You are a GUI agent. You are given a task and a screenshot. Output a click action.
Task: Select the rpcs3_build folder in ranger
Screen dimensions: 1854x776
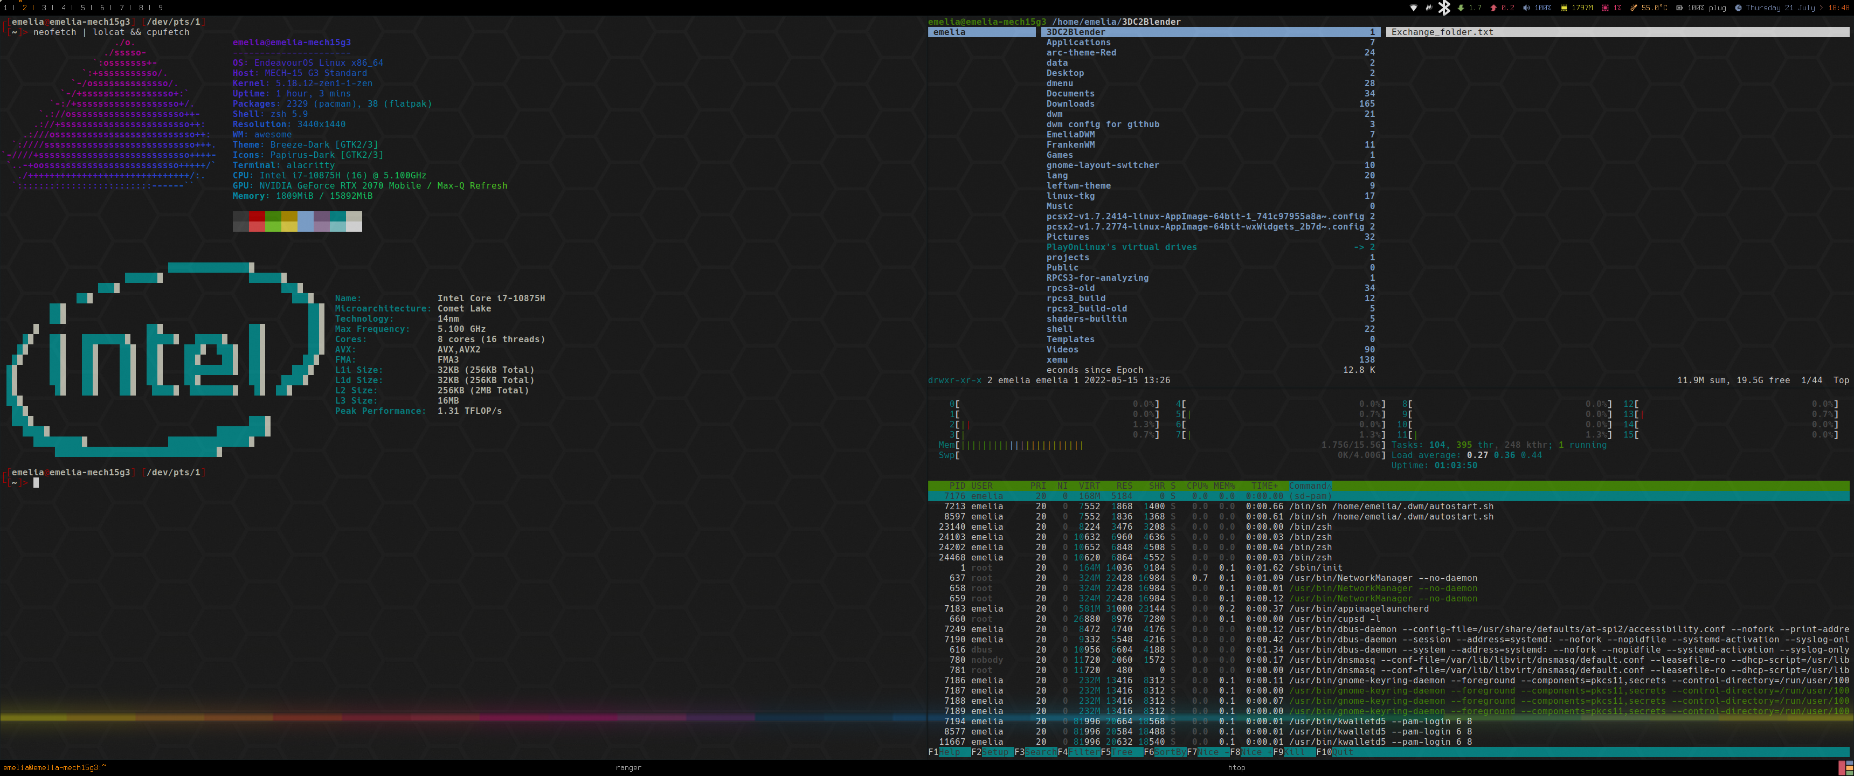(1210, 299)
